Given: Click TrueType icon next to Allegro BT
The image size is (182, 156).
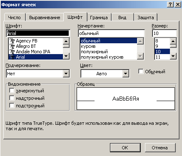Looking at the screenshot, I should [x=12, y=46].
